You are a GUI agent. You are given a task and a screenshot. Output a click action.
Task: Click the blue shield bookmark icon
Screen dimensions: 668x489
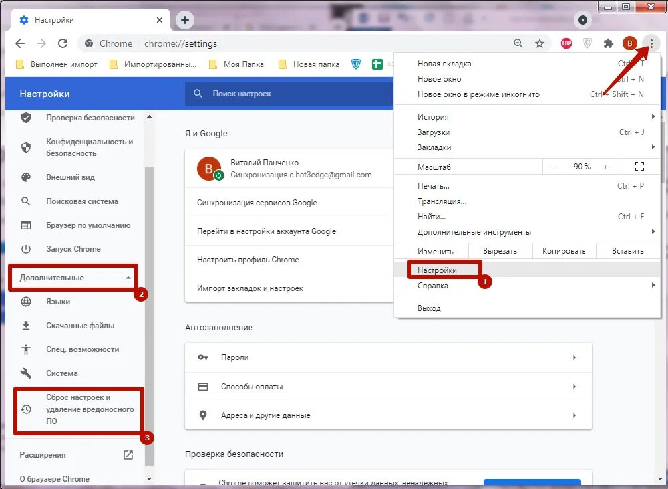click(356, 64)
